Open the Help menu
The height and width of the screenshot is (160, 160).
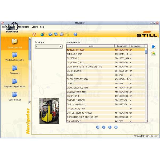point(42,27)
